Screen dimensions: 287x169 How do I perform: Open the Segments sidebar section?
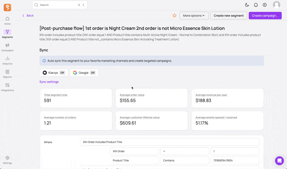7,34
